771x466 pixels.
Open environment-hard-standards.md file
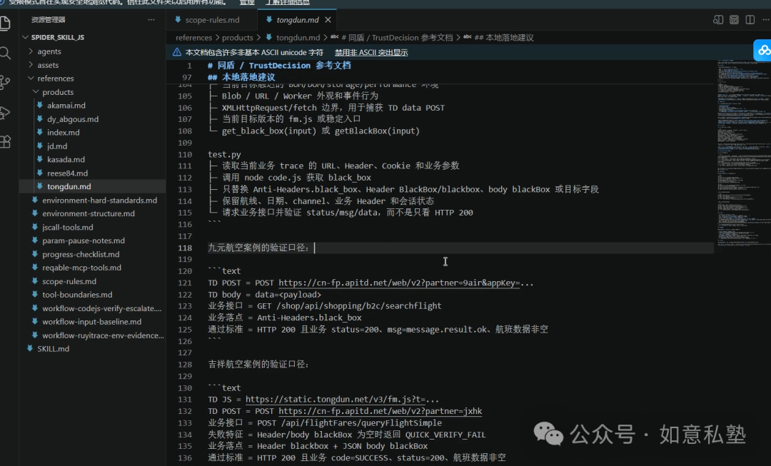pyautogui.click(x=99, y=200)
